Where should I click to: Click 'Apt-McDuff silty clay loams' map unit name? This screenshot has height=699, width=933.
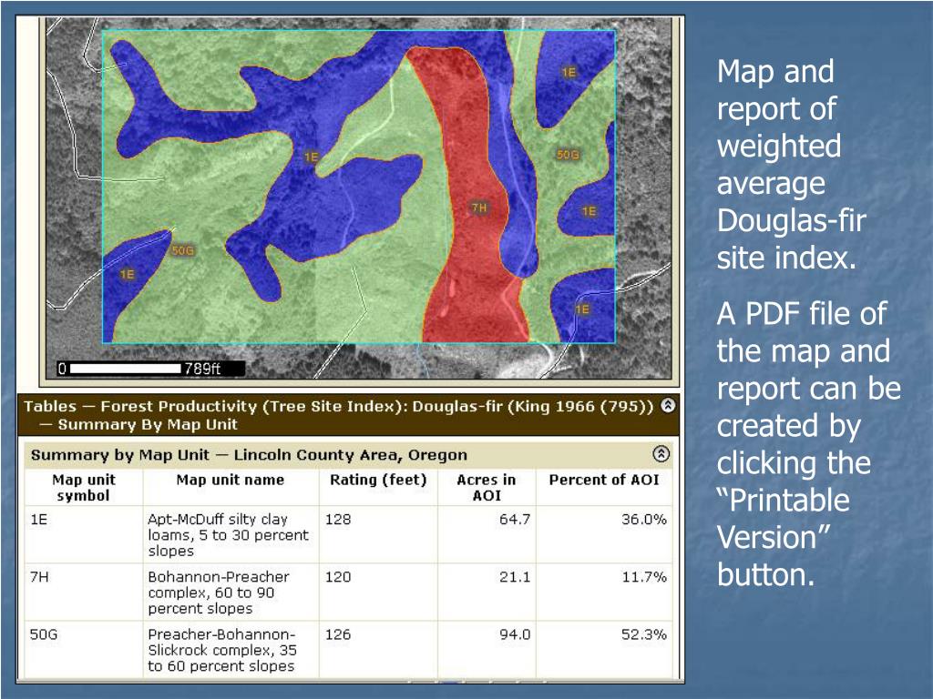229,535
